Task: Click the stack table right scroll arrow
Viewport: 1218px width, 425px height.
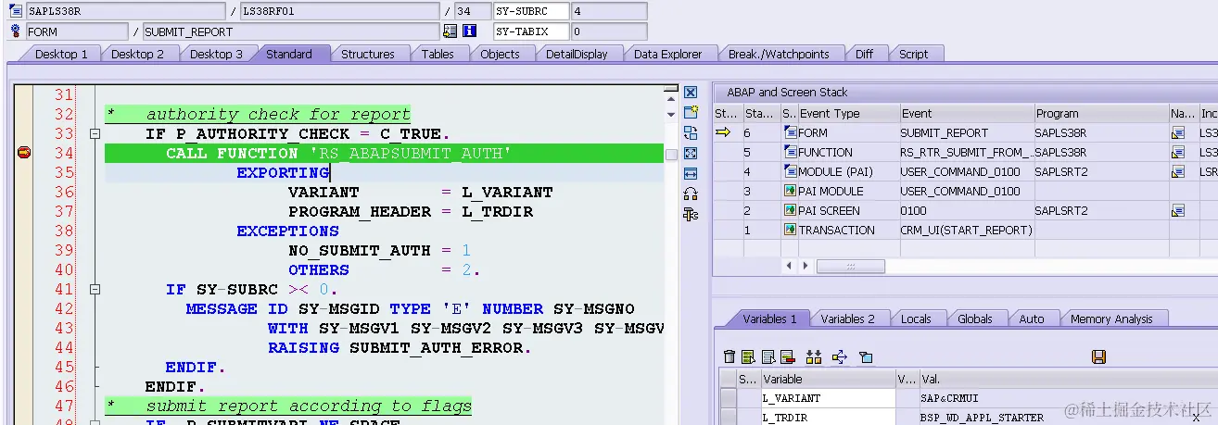Action: point(805,266)
